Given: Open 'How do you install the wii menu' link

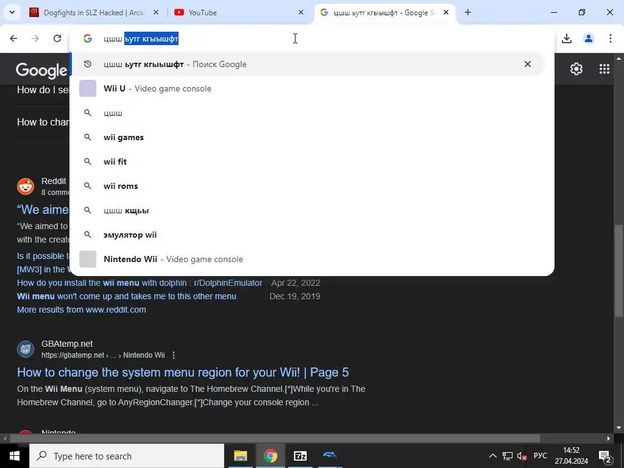Looking at the screenshot, I should click(x=140, y=283).
